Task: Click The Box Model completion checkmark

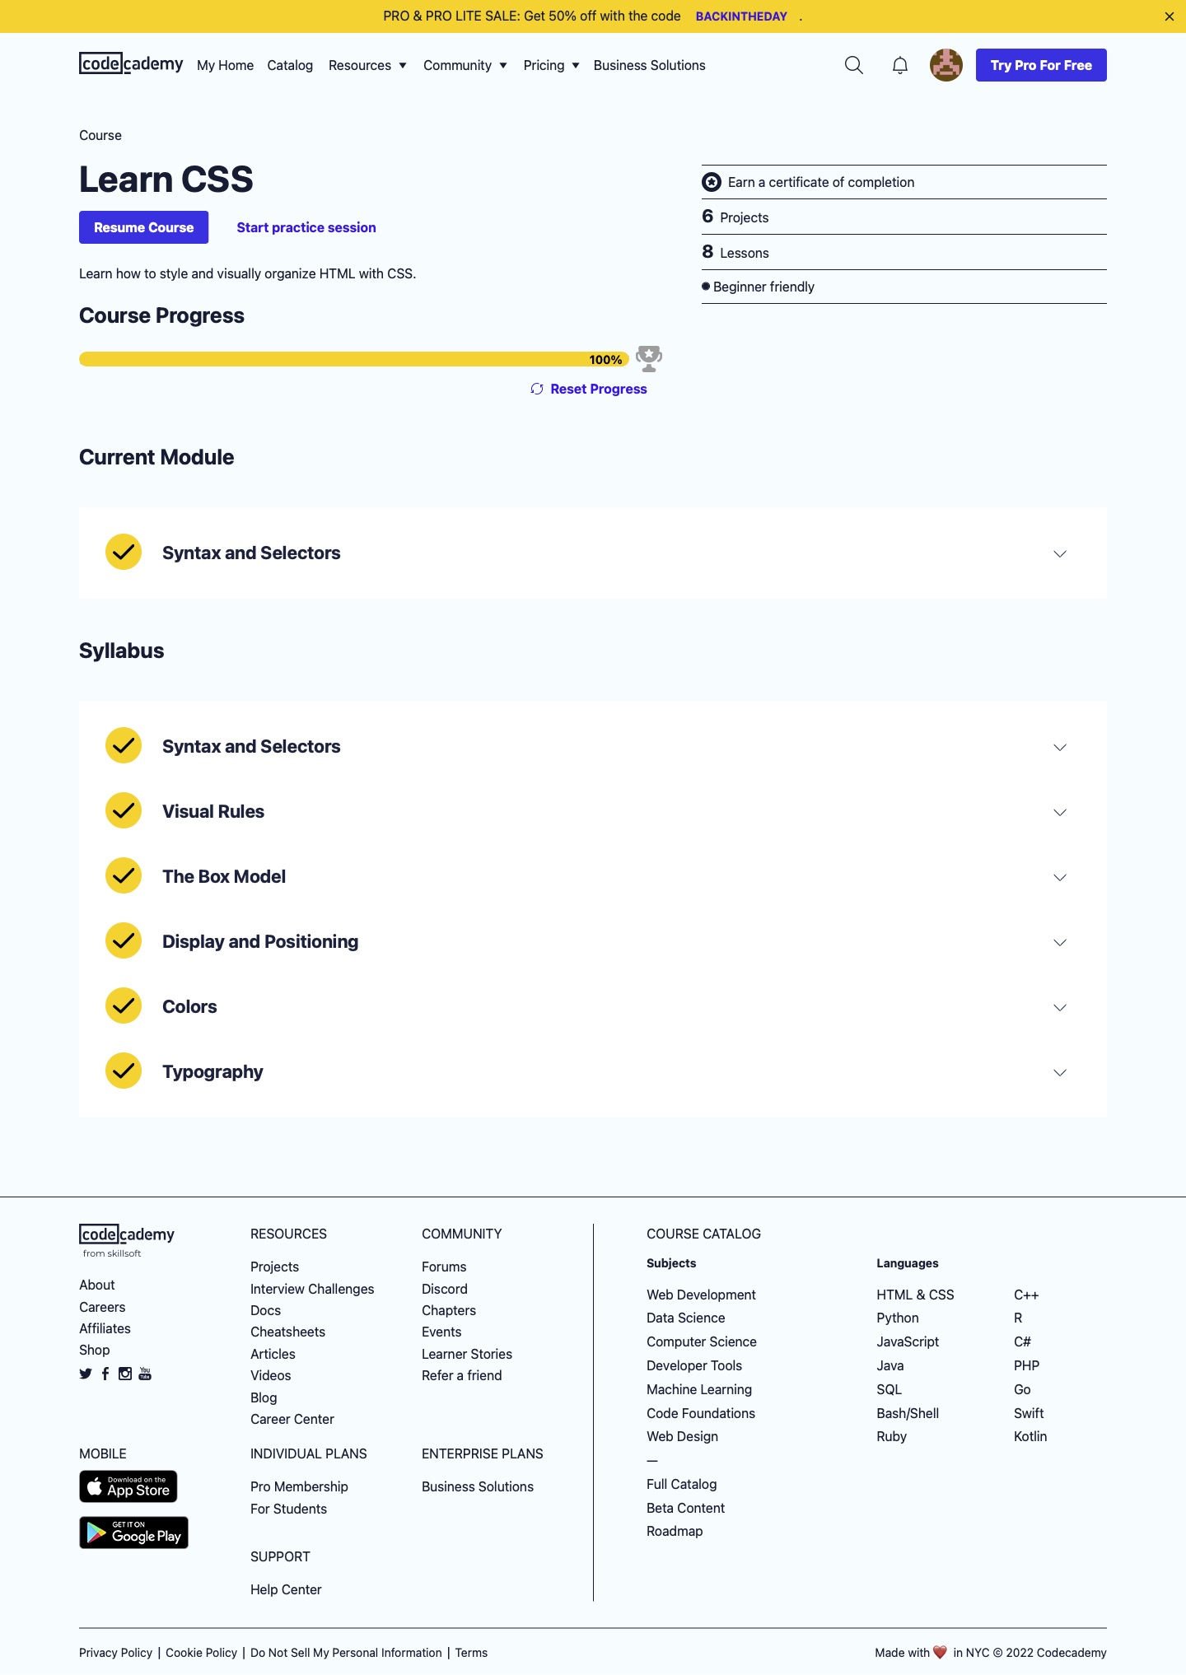Action: (124, 876)
